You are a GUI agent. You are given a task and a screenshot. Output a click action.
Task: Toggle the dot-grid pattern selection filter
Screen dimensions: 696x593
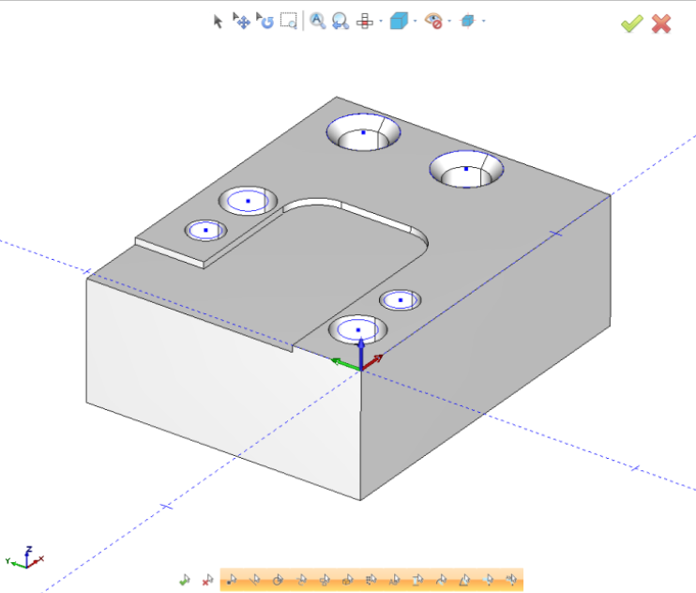coord(371,580)
